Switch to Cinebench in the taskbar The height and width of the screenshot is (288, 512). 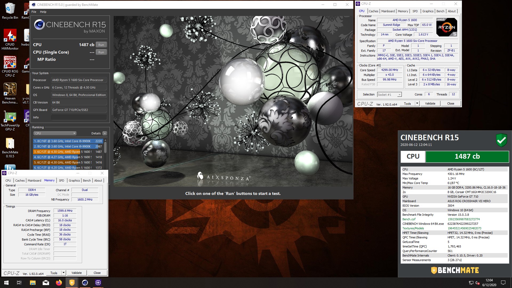[85, 283]
